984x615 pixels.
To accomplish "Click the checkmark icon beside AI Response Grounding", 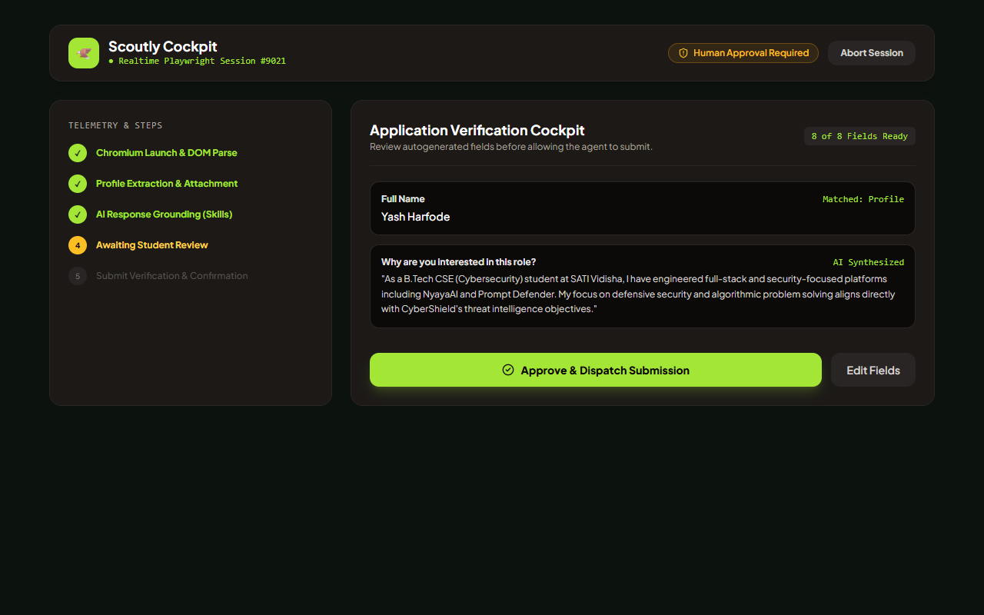I will [78, 214].
